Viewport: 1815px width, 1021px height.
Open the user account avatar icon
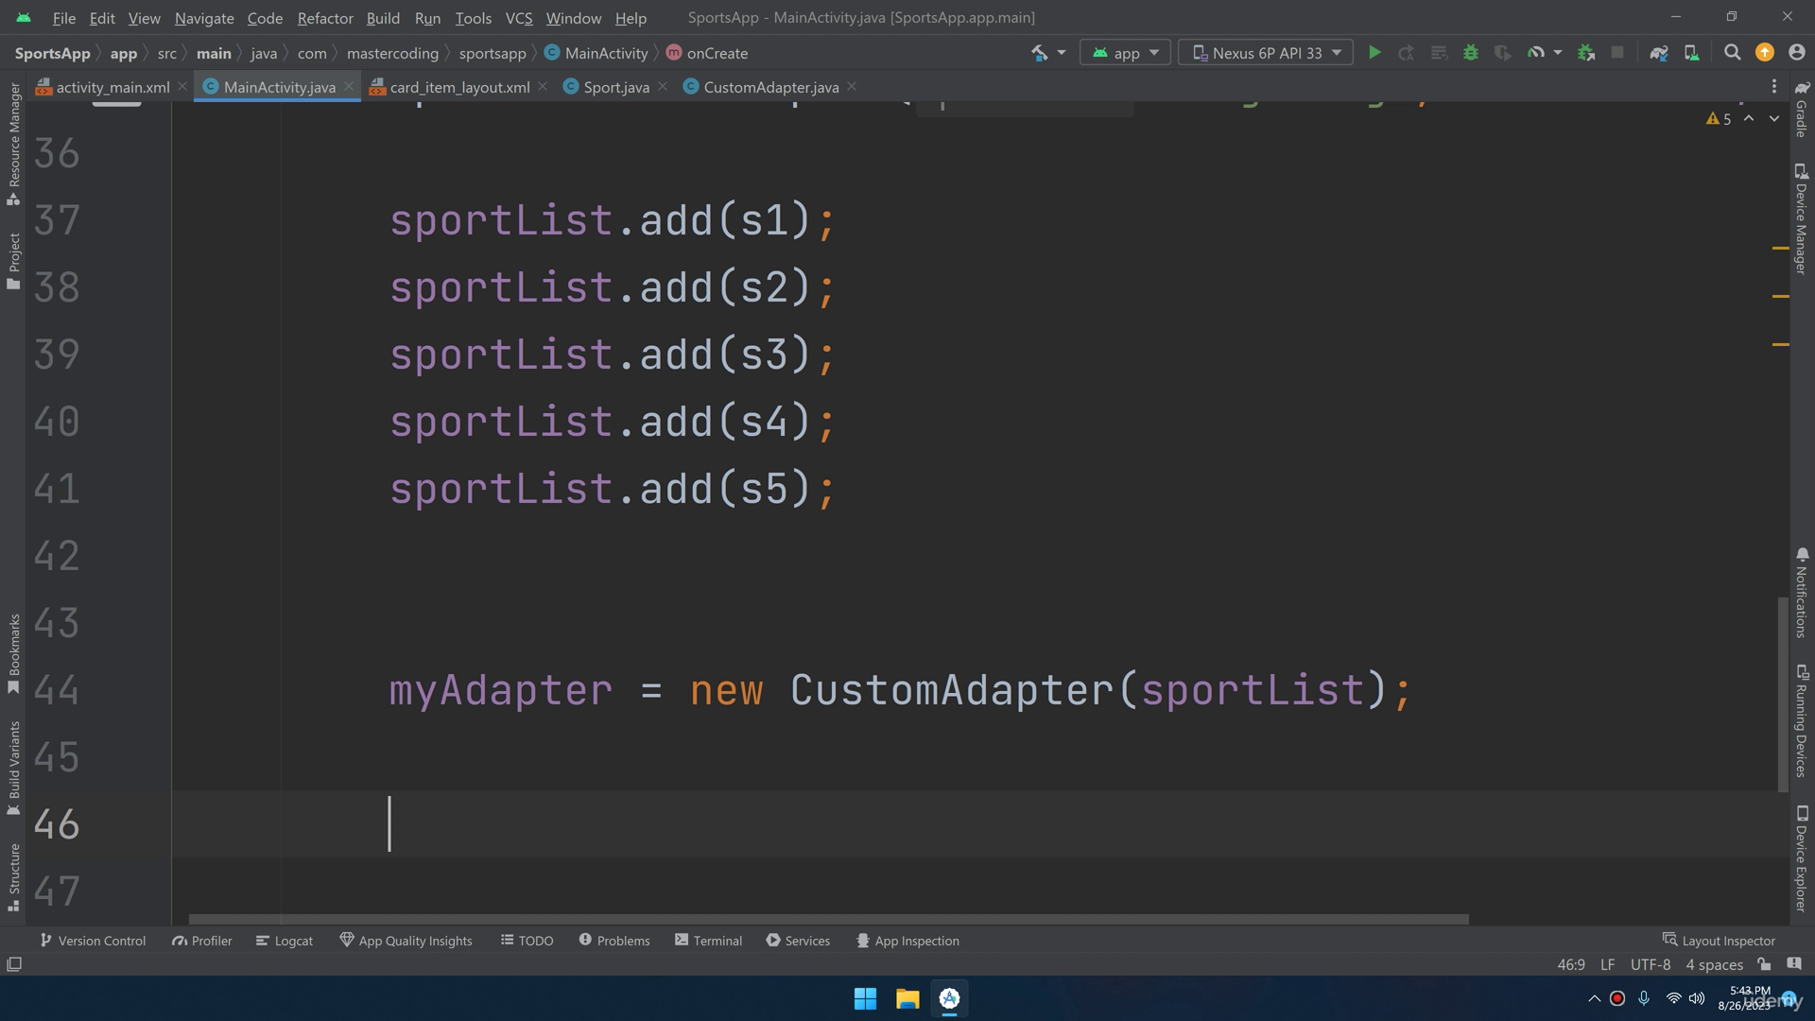pyautogui.click(x=1796, y=53)
